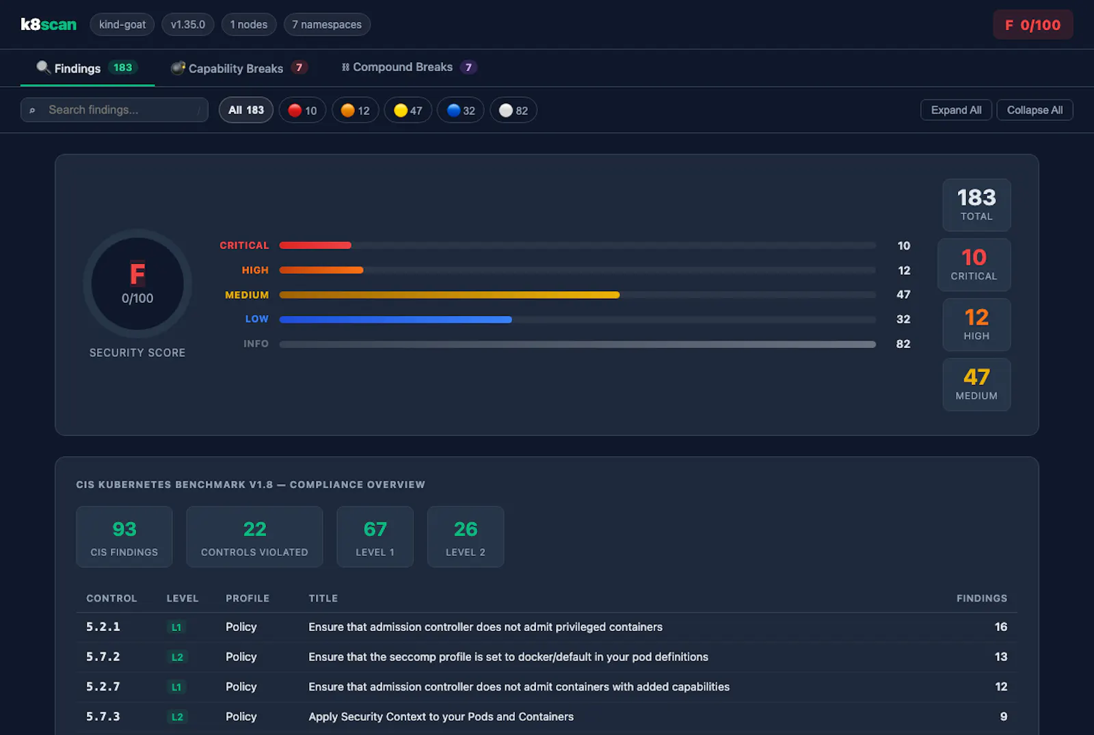This screenshot has height=735, width=1094.
Task: Click the k8scan logo
Action: coord(49,25)
